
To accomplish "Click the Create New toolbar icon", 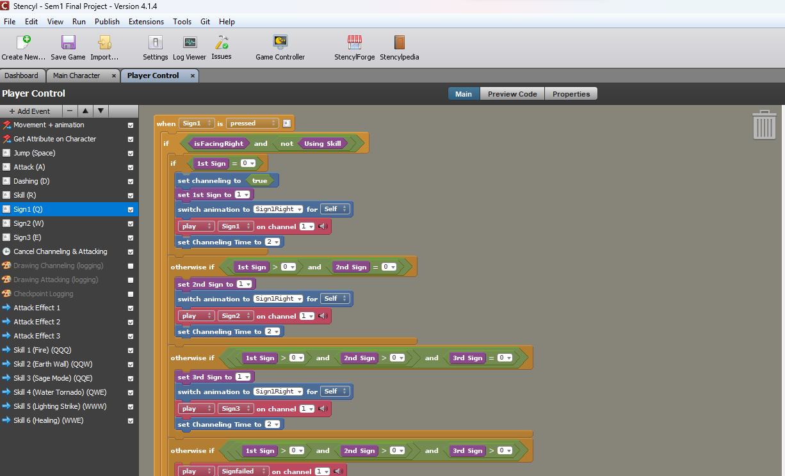I will 23,43.
